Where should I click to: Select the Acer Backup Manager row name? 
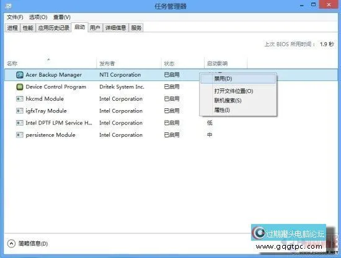53,75
